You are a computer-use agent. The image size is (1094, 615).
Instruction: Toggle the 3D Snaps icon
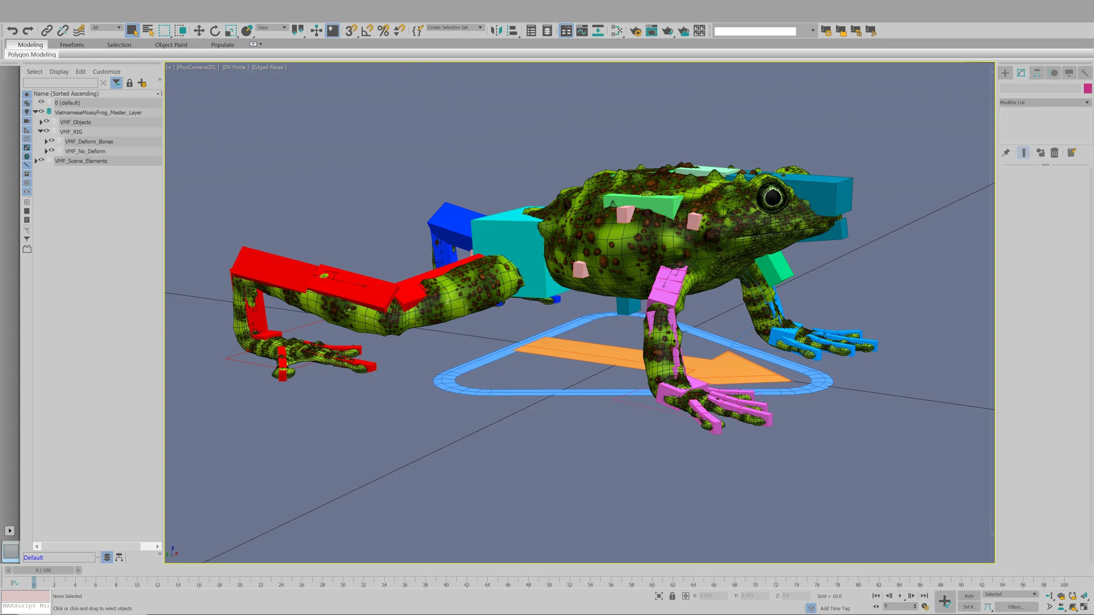pos(351,31)
